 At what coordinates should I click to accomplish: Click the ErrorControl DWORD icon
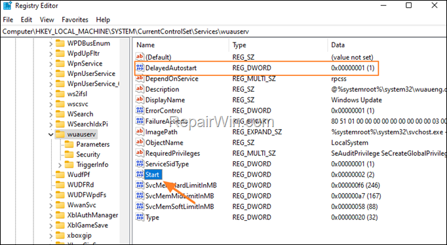coord(140,111)
